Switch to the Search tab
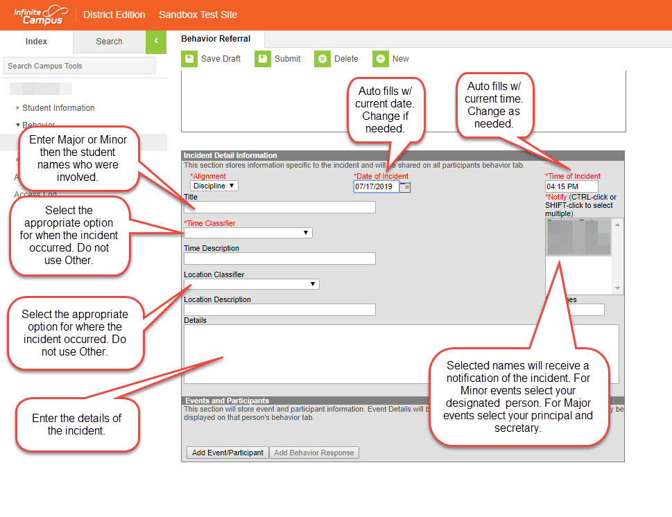Screen dimensions: 672x517 [x=109, y=42]
